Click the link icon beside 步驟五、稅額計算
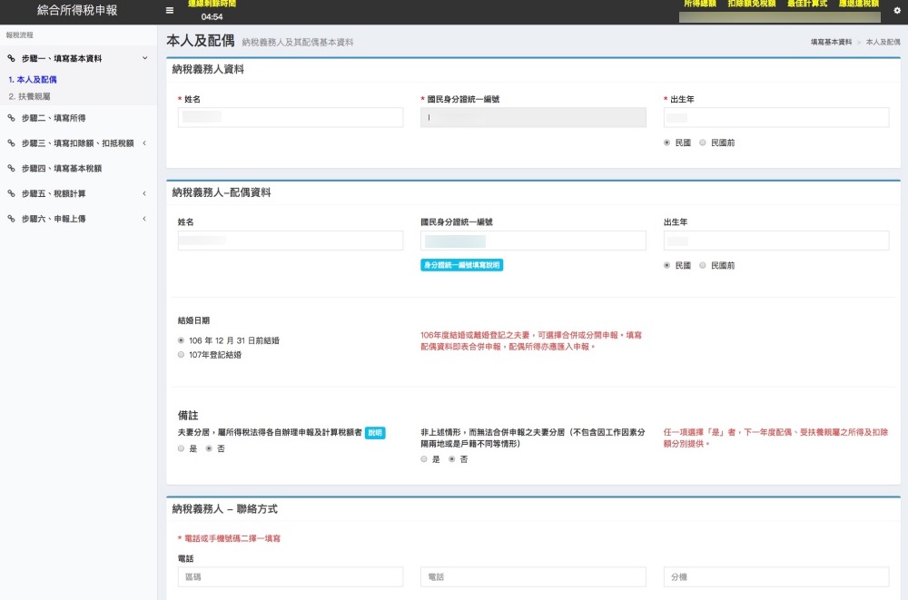Screen dimensions: 908x600 click(12, 194)
